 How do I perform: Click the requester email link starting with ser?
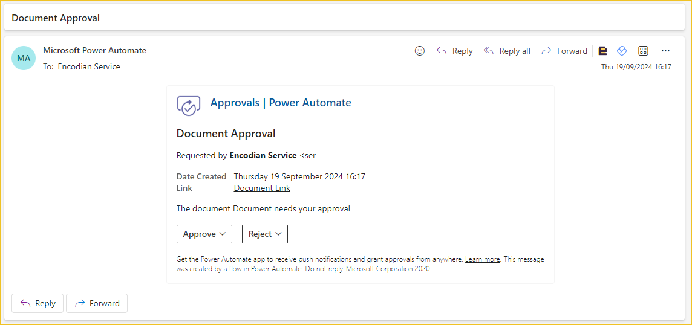click(x=310, y=156)
